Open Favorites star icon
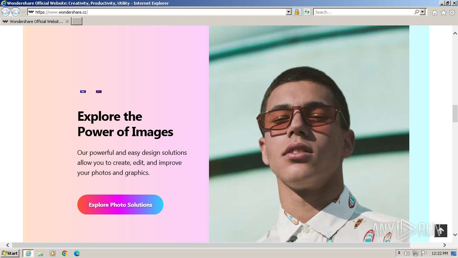This screenshot has height=258, width=458. pyautogui.click(x=443, y=13)
